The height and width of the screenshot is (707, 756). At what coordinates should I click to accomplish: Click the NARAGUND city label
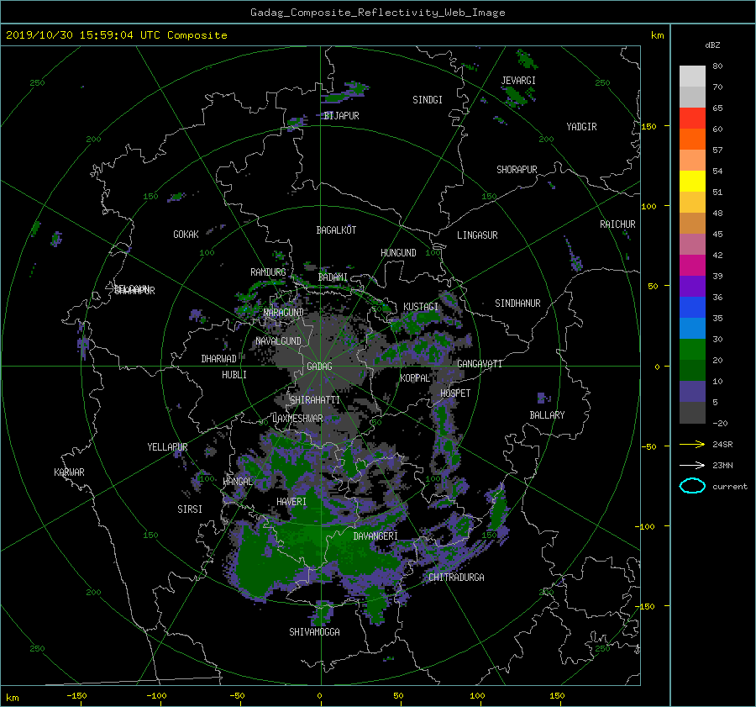point(284,313)
